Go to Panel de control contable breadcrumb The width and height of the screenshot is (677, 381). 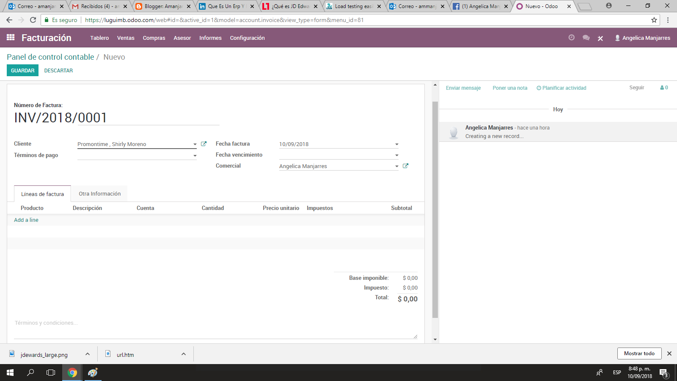(x=50, y=57)
